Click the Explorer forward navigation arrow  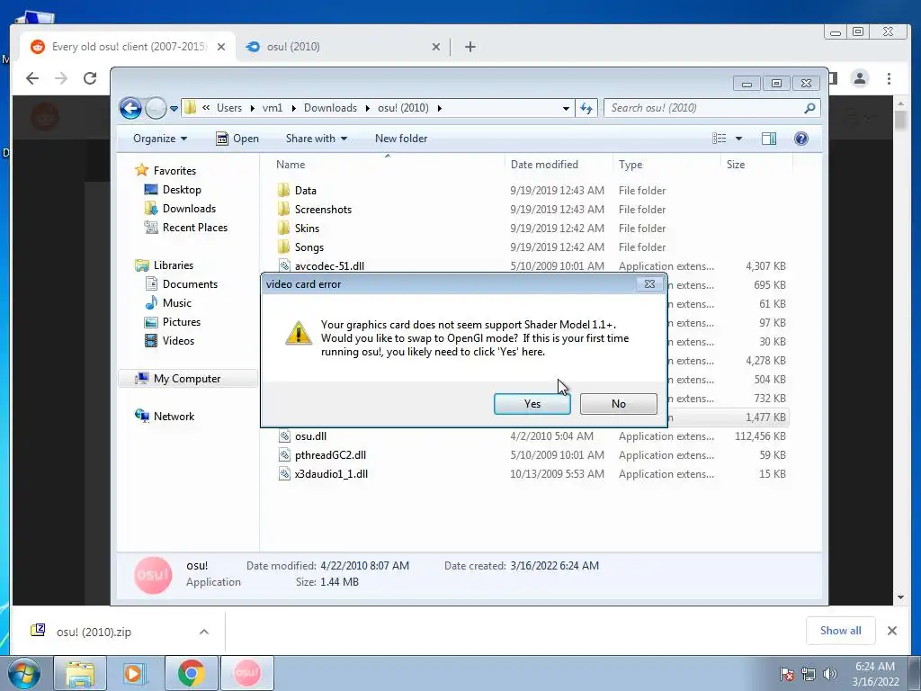(156, 108)
